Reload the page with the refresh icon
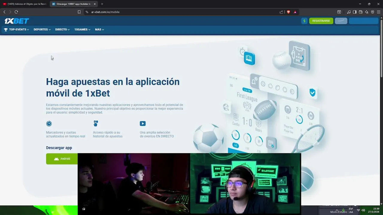This screenshot has width=383, height=215. pos(16,12)
